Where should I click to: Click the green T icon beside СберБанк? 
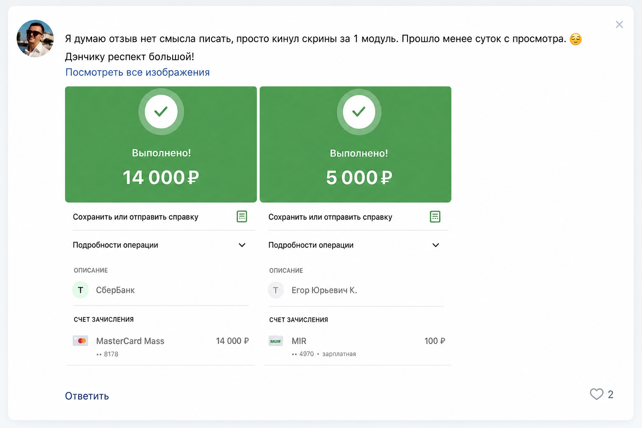coord(81,290)
